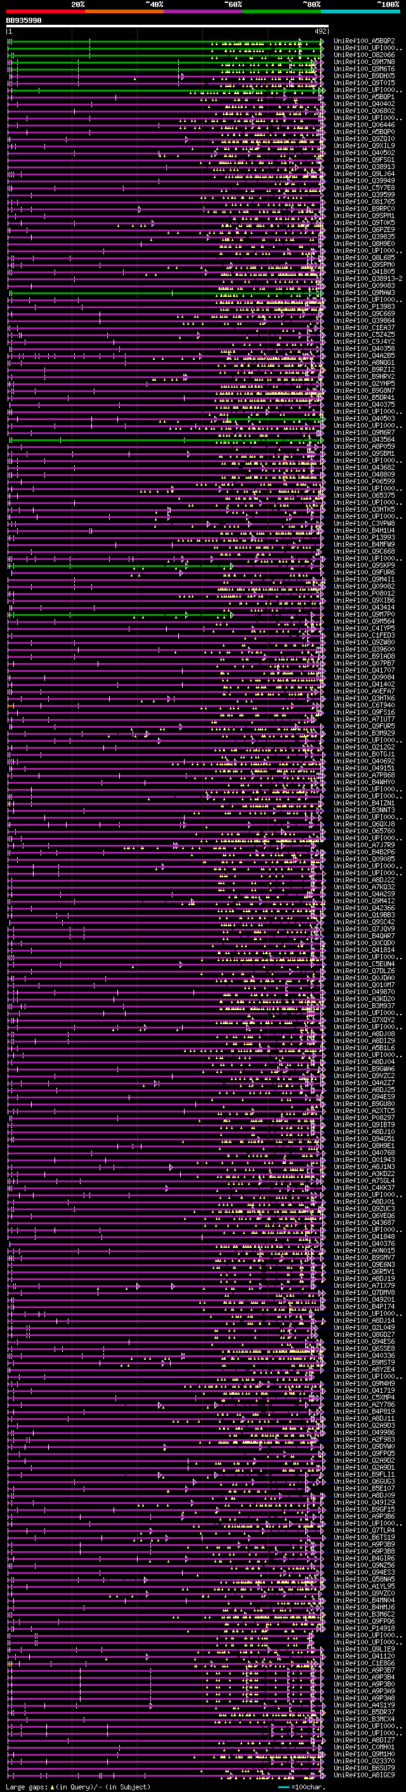Select hit label UniRef100_Q2YHP5
This screenshot has height=1792, width=406.
364,383
